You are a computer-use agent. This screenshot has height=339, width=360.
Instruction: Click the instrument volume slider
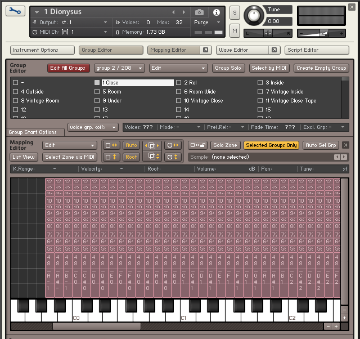click(x=321, y=33)
